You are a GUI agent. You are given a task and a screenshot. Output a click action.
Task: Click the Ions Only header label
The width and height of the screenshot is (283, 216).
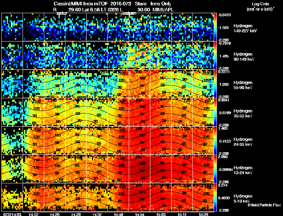161,4
